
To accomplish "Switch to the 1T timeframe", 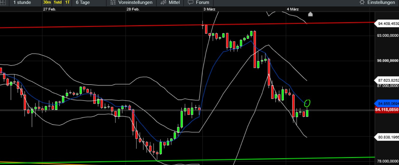I will tap(67, 2).
